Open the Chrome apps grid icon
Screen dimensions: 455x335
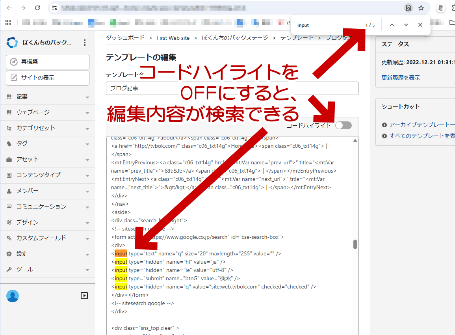point(8,22)
